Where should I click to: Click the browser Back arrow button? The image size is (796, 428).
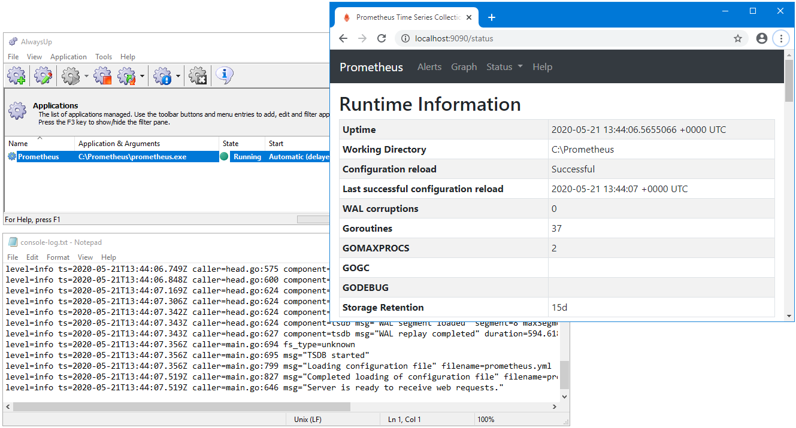[343, 38]
